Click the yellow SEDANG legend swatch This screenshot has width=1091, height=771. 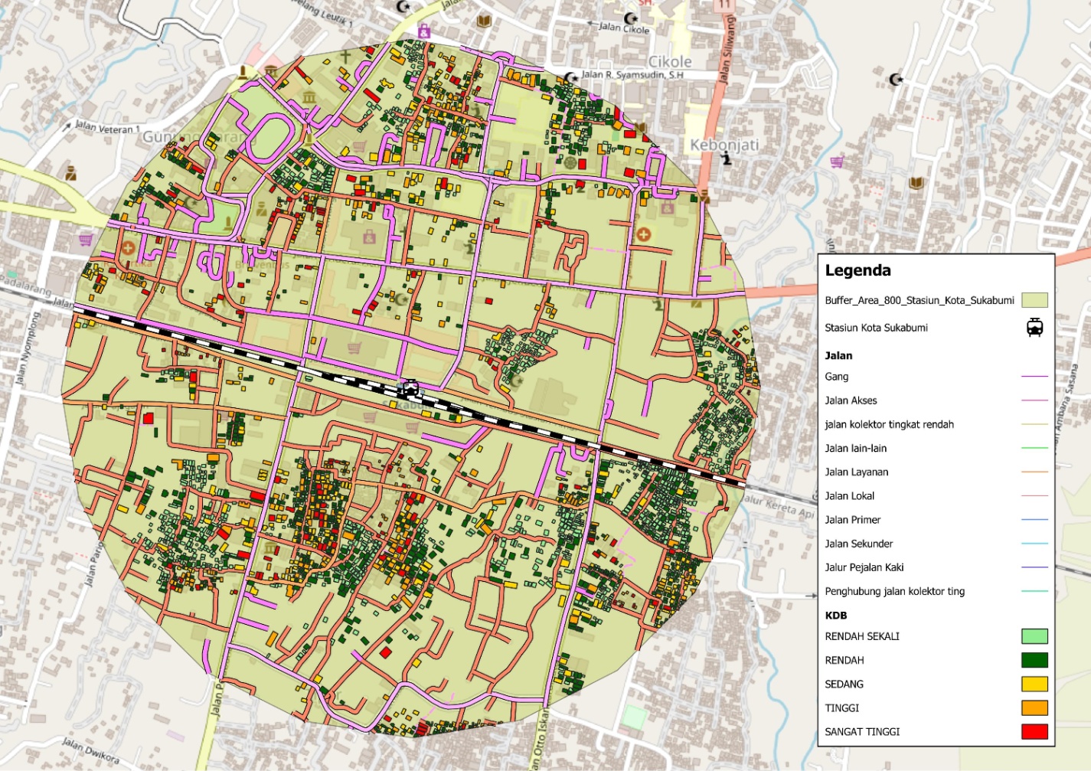pyautogui.click(x=1034, y=684)
